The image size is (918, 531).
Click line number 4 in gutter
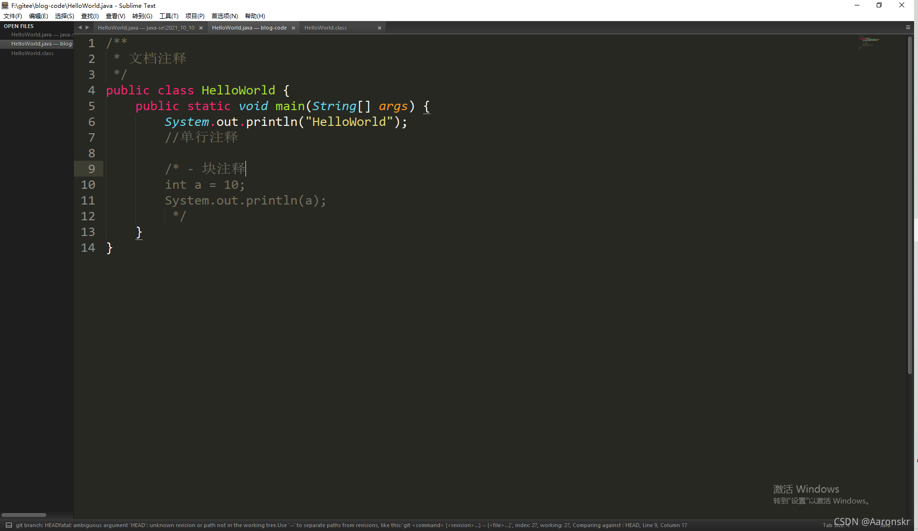(92, 90)
